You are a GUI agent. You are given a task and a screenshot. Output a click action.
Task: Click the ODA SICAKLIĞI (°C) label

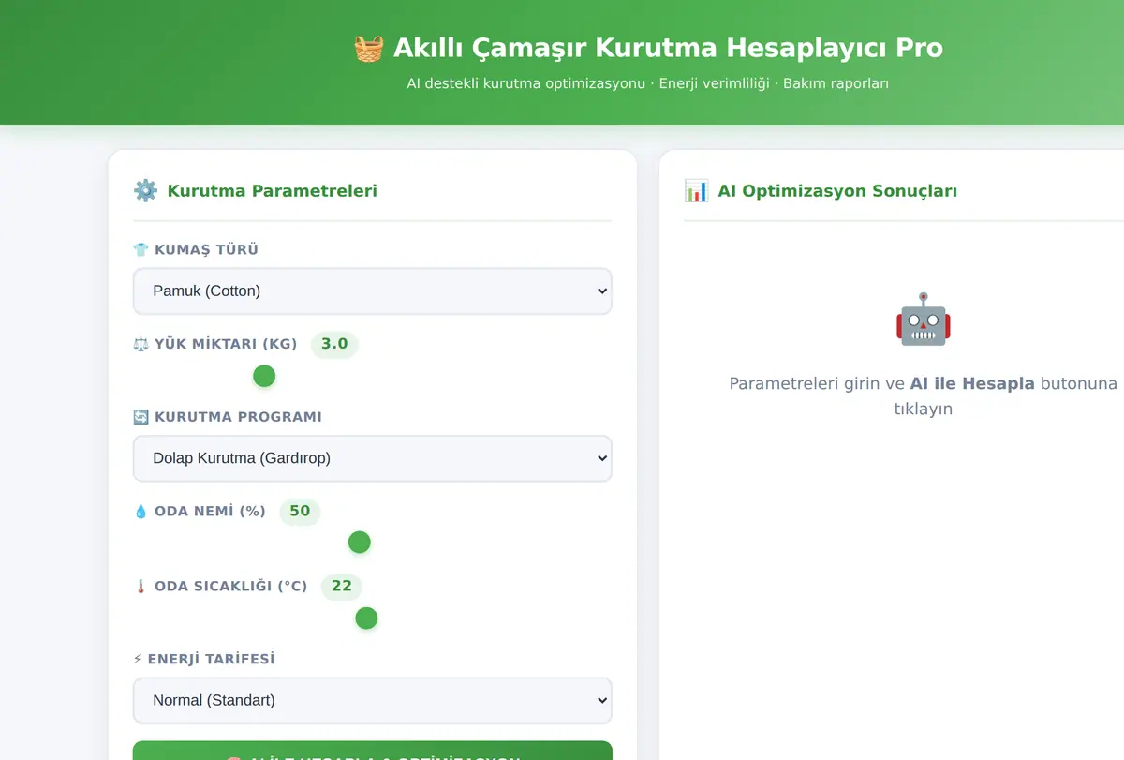[230, 587]
